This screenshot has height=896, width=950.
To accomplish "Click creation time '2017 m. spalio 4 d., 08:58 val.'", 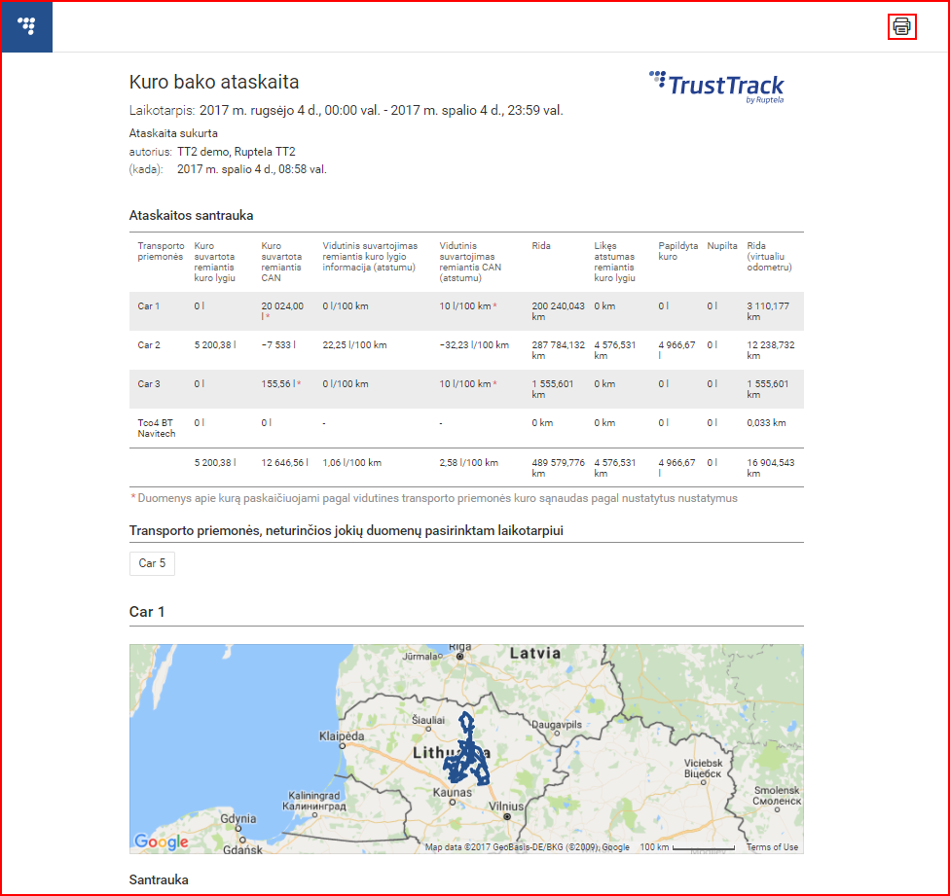I will (x=251, y=169).
